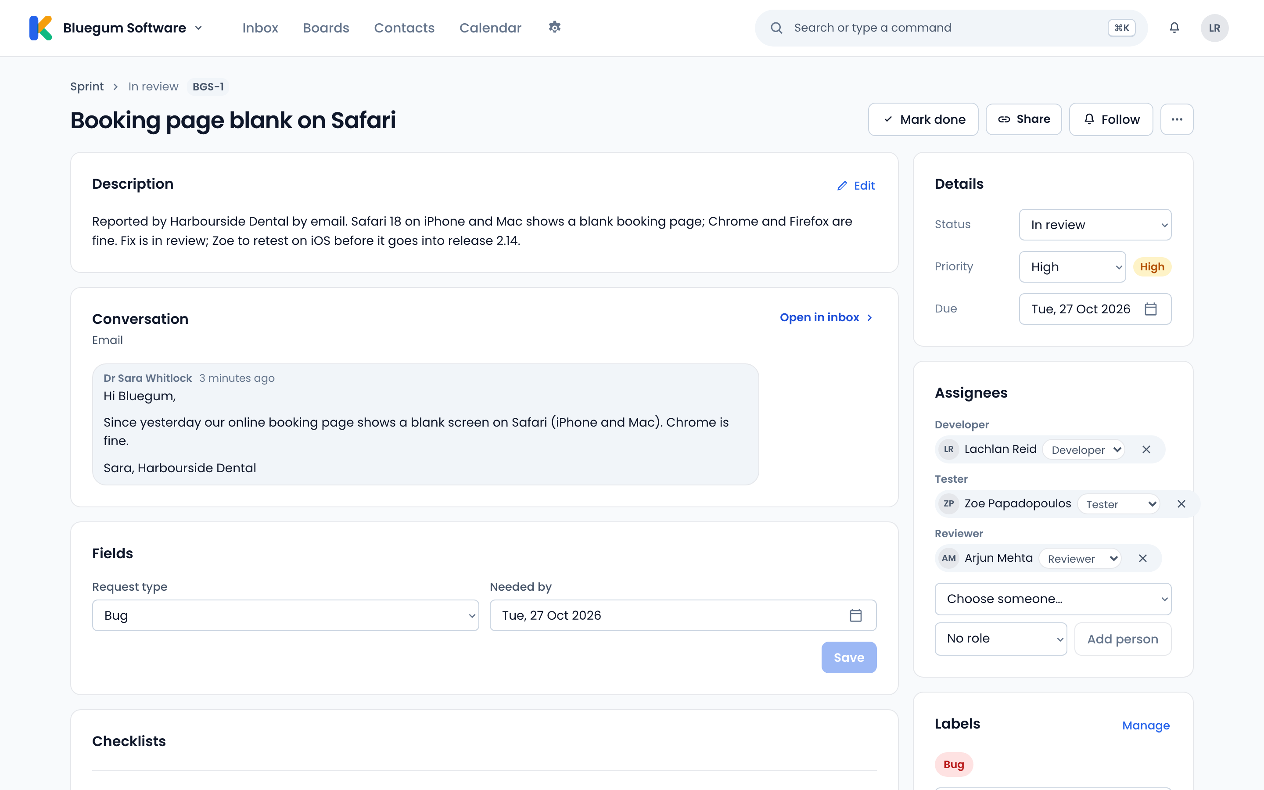Go to the Inbox tab
This screenshot has height=790, width=1264.
click(260, 28)
